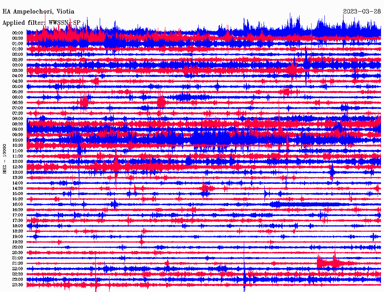Click the 'Applied filter: WWSSN-SP' label
Viewport: 384px width, 292px height.
coord(41,23)
